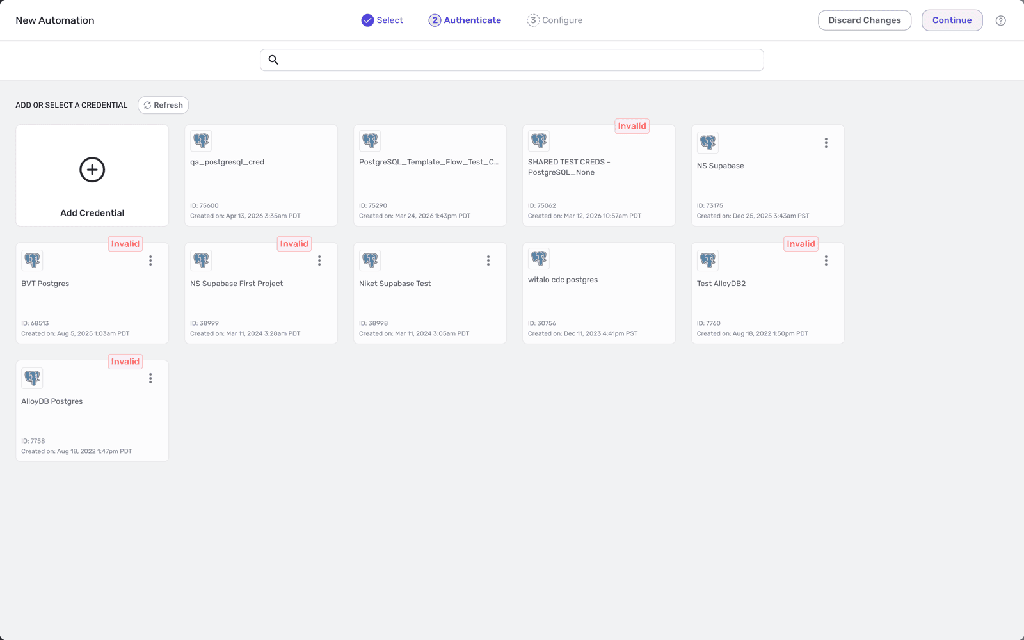This screenshot has height=640, width=1024.
Task: Open the three-dot menu on NS Supabase First Project
Action: coord(319,260)
